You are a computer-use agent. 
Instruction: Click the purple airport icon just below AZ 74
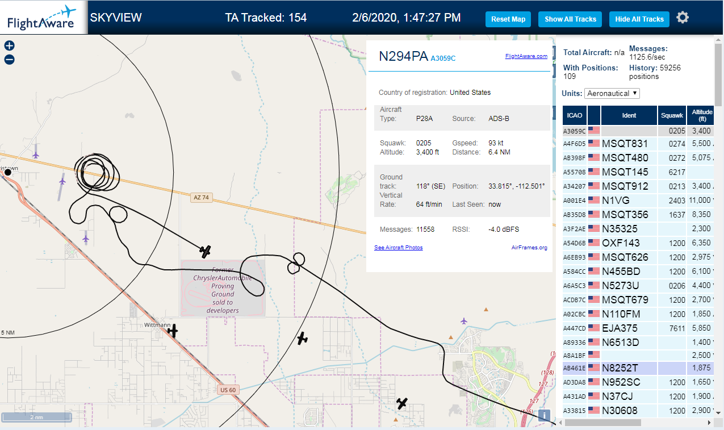pyautogui.click(x=62, y=181)
